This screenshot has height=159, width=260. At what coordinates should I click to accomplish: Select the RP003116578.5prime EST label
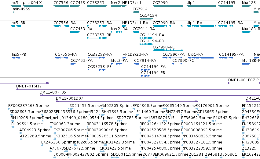107,124
